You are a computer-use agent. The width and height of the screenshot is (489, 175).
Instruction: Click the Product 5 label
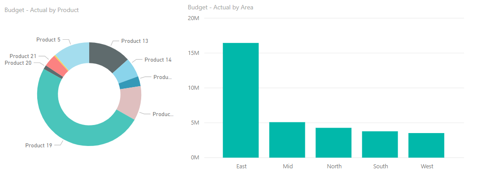point(48,39)
